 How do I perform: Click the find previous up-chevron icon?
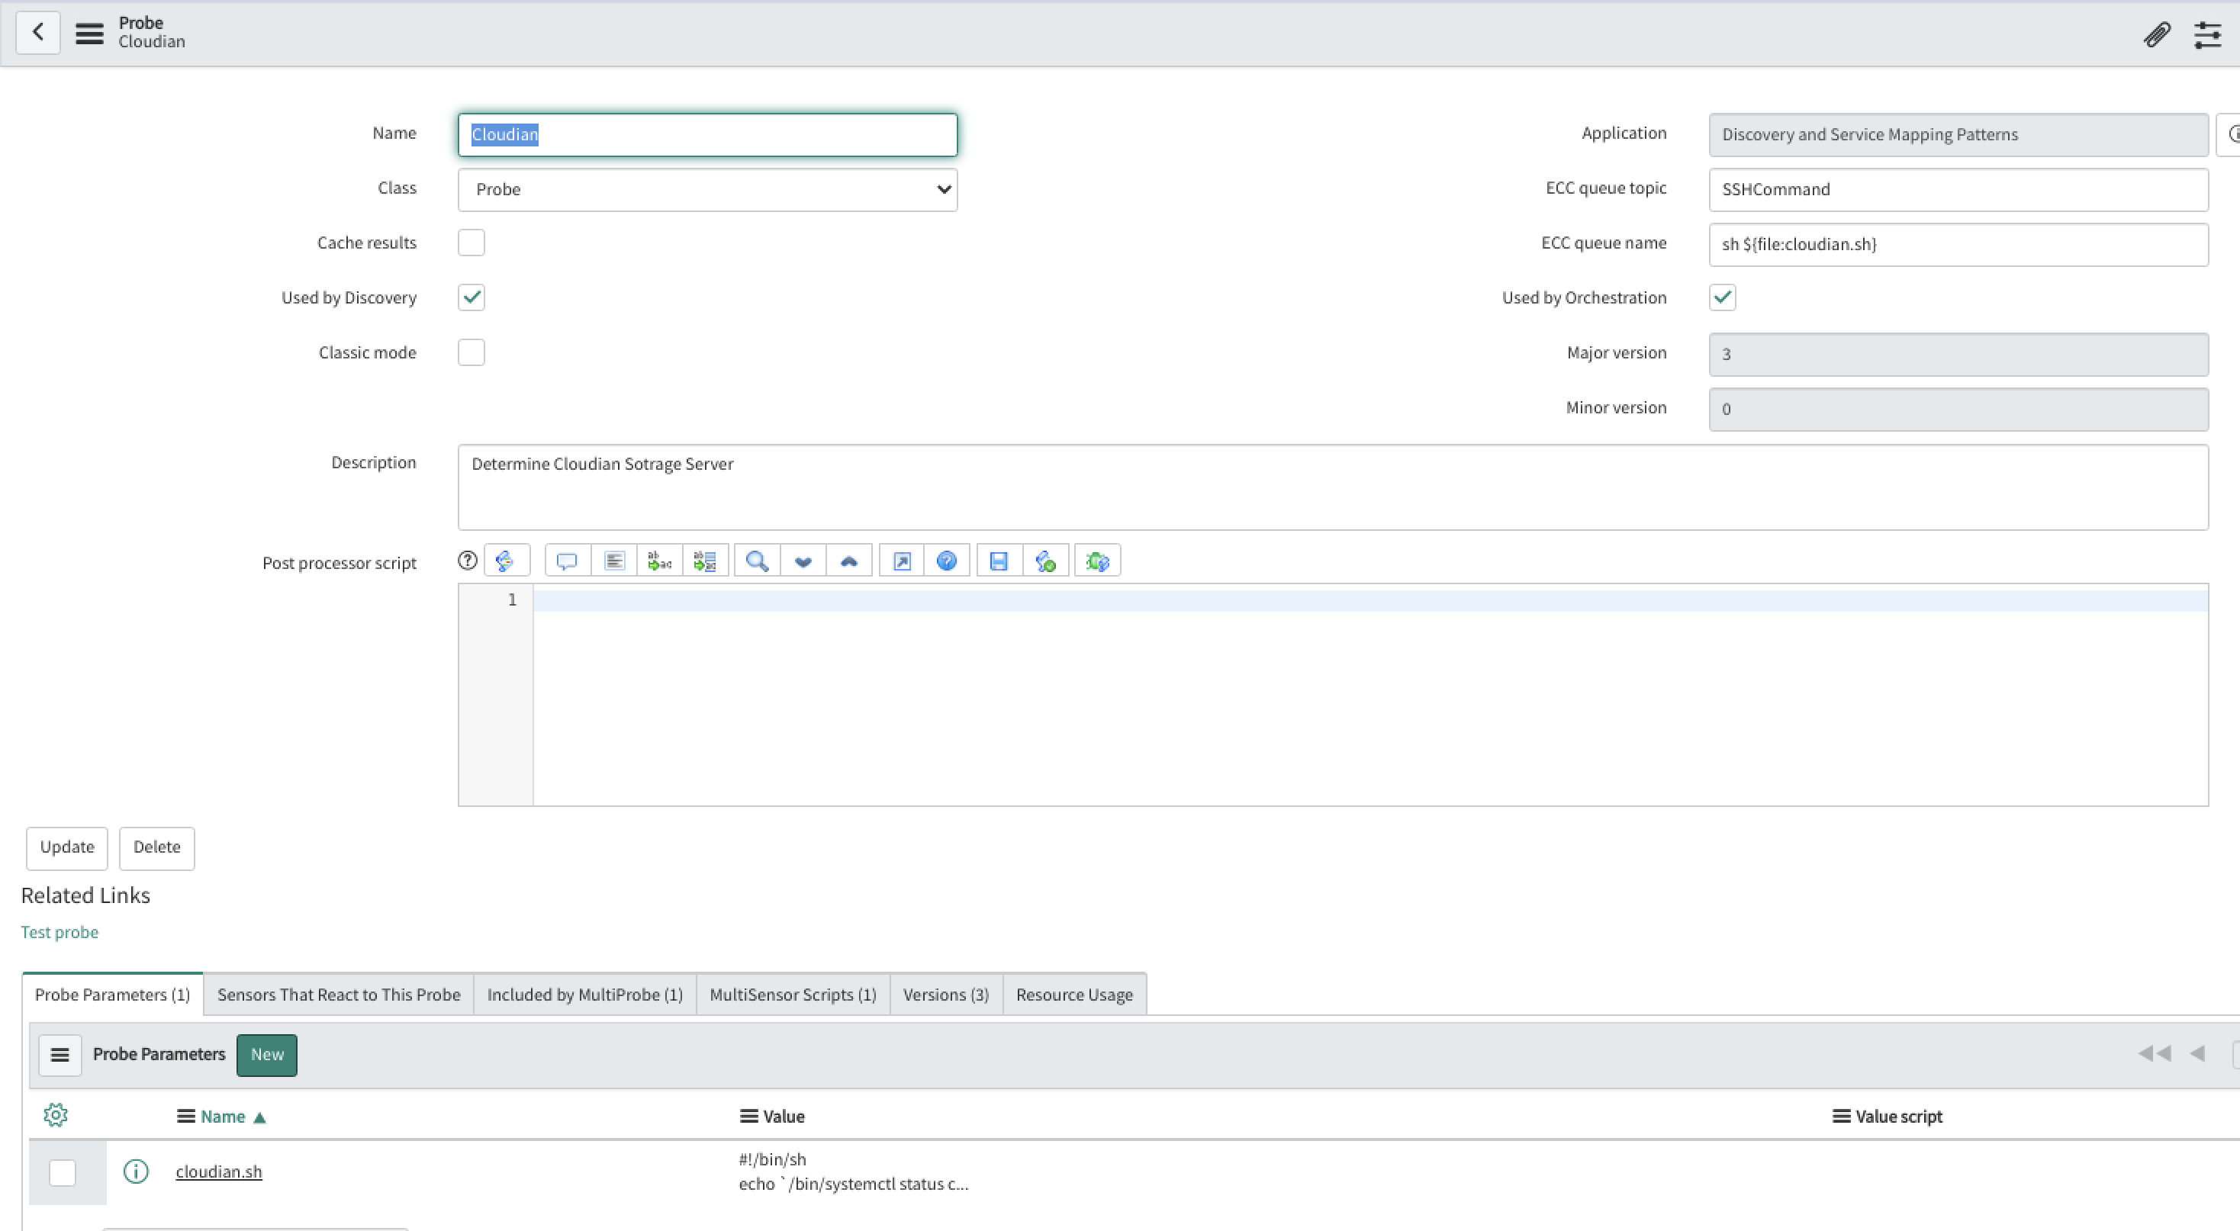[x=850, y=561]
